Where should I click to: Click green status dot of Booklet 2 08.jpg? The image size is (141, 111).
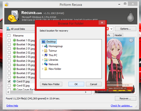point(14,77)
